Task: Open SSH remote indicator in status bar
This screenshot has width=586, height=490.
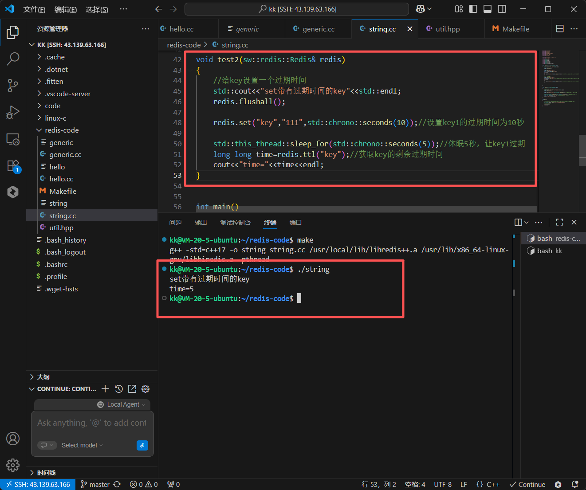Action: (x=38, y=484)
